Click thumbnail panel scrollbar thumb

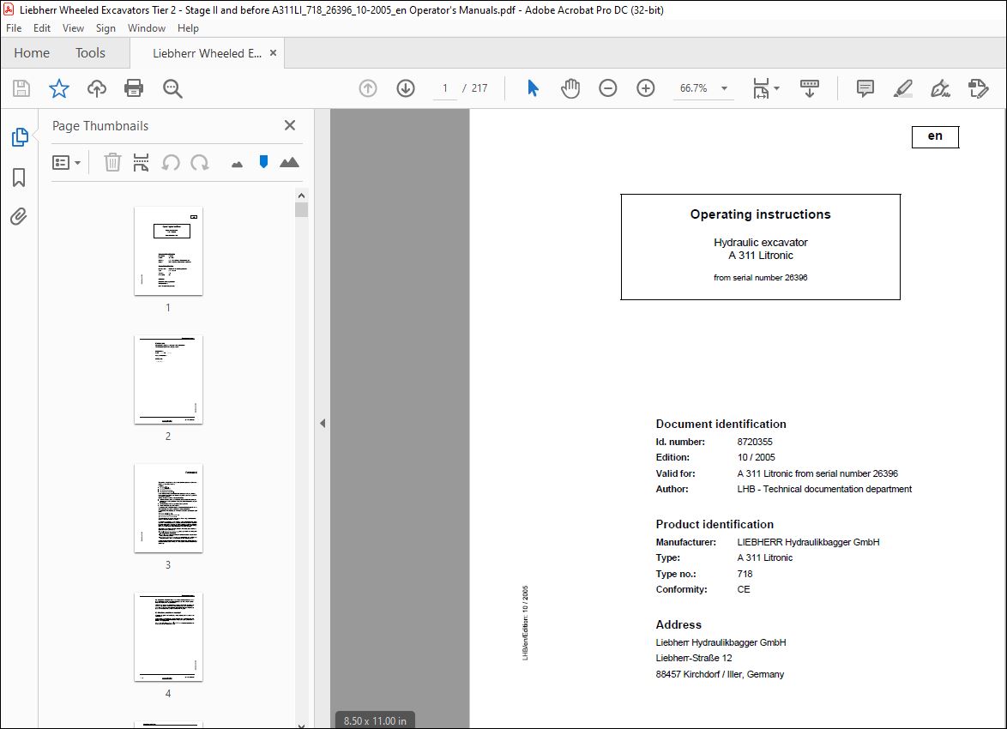pos(302,209)
